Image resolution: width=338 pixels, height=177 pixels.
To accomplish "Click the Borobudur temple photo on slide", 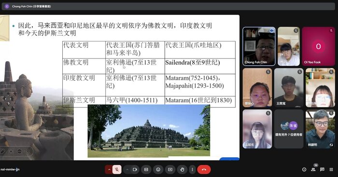I will point(149,131).
